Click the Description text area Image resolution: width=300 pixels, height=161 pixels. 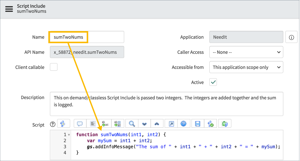pyautogui.click(x=166, y=104)
